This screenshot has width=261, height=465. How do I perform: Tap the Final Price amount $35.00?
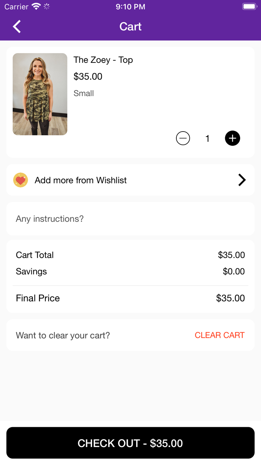click(230, 298)
